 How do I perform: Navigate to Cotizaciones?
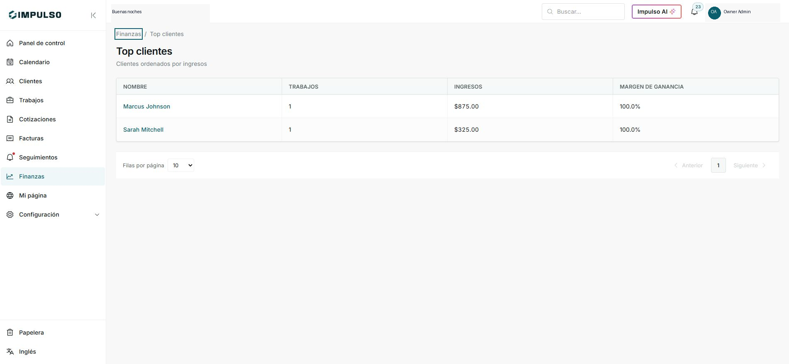[x=53, y=119]
